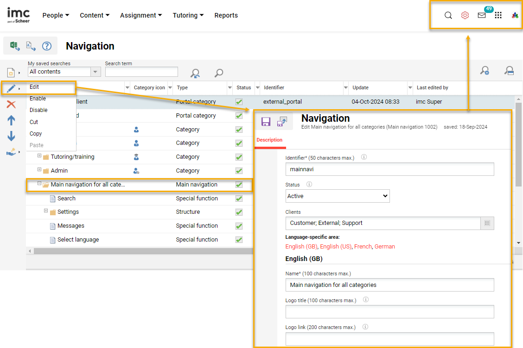
Task: Expand the Settings tree node
Action: pos(46,211)
